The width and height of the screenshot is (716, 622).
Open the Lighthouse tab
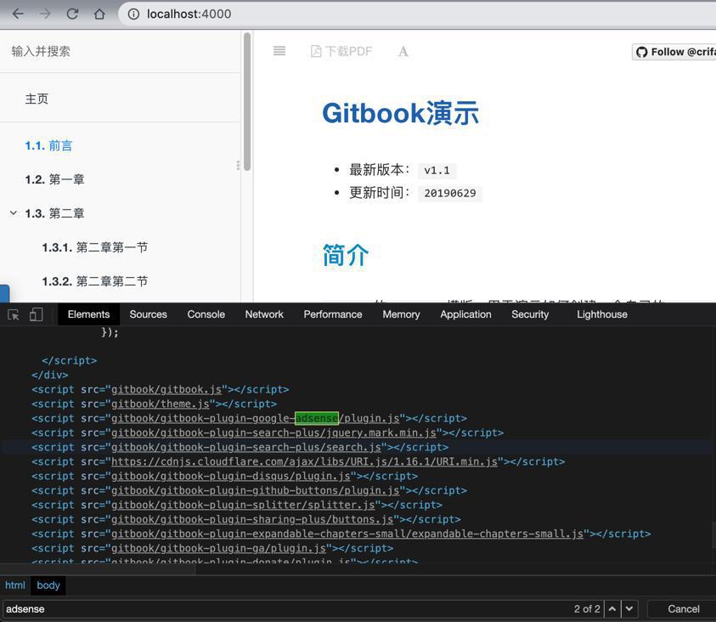click(x=602, y=314)
